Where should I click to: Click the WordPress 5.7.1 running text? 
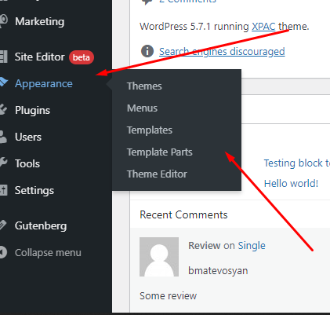(194, 27)
